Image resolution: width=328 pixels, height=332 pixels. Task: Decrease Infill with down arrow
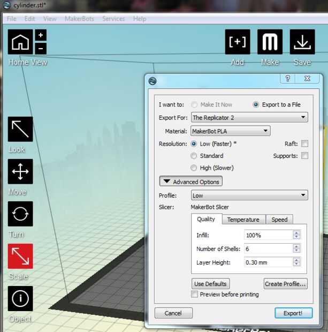click(x=296, y=237)
